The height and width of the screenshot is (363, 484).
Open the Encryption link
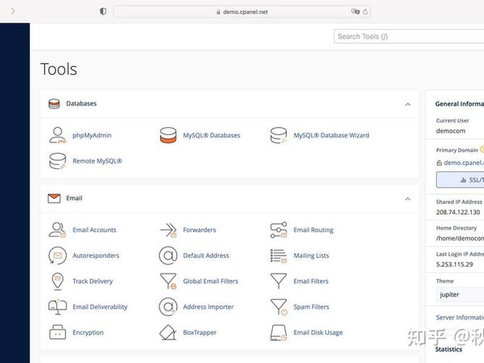(88, 332)
